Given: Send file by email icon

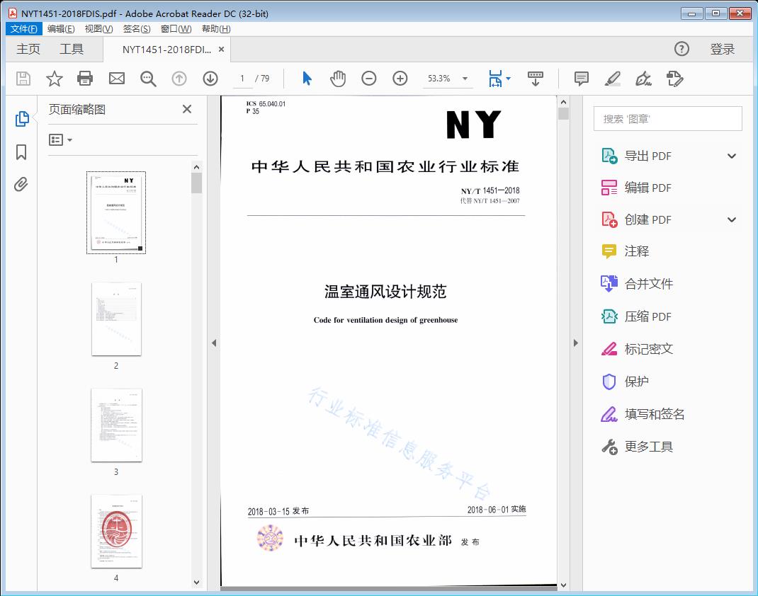Looking at the screenshot, I should pos(117,79).
